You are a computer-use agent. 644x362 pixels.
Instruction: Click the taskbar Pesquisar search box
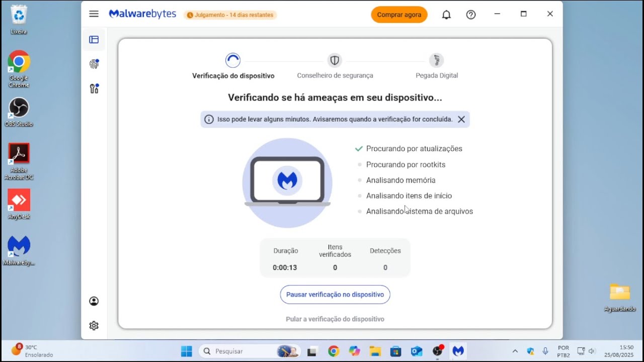(x=250, y=351)
